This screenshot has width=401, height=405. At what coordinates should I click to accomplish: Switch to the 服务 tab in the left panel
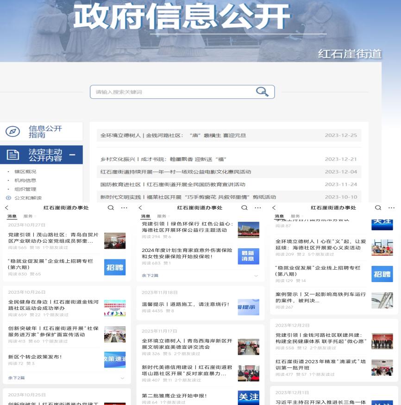28,216
